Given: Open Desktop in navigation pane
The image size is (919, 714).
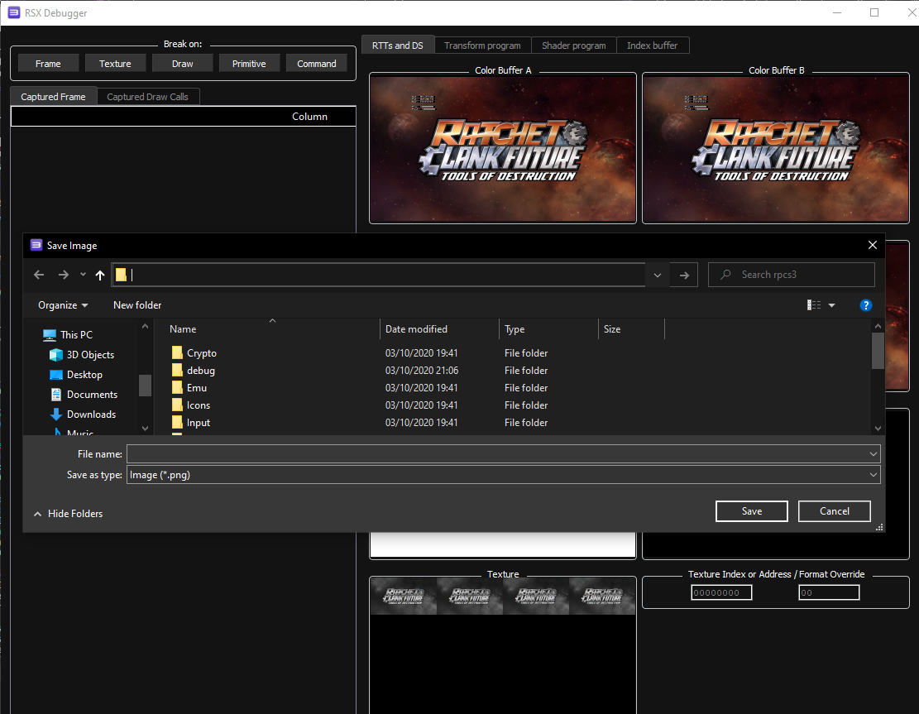Looking at the screenshot, I should click(76, 375).
